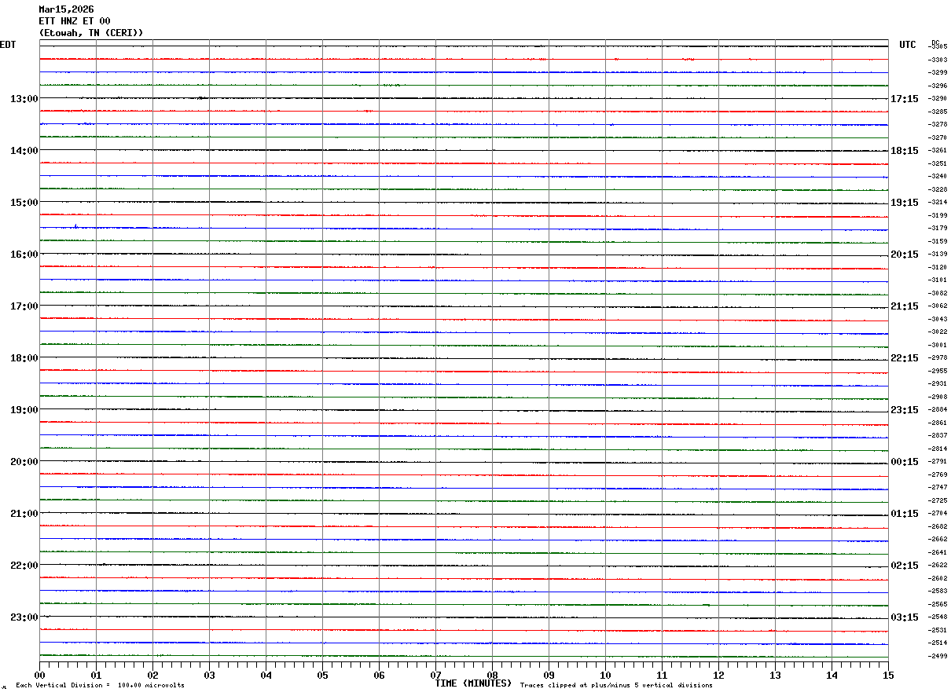Select the ETT HNZ ET 00 station header
The height and width of the screenshot is (696, 951).
coord(75,21)
